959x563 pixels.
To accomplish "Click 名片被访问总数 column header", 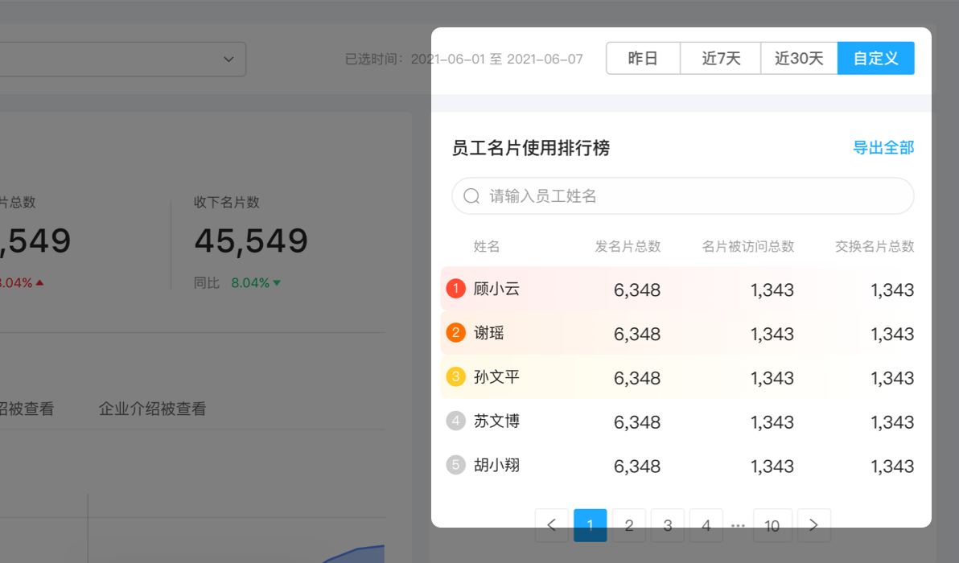I will (747, 246).
